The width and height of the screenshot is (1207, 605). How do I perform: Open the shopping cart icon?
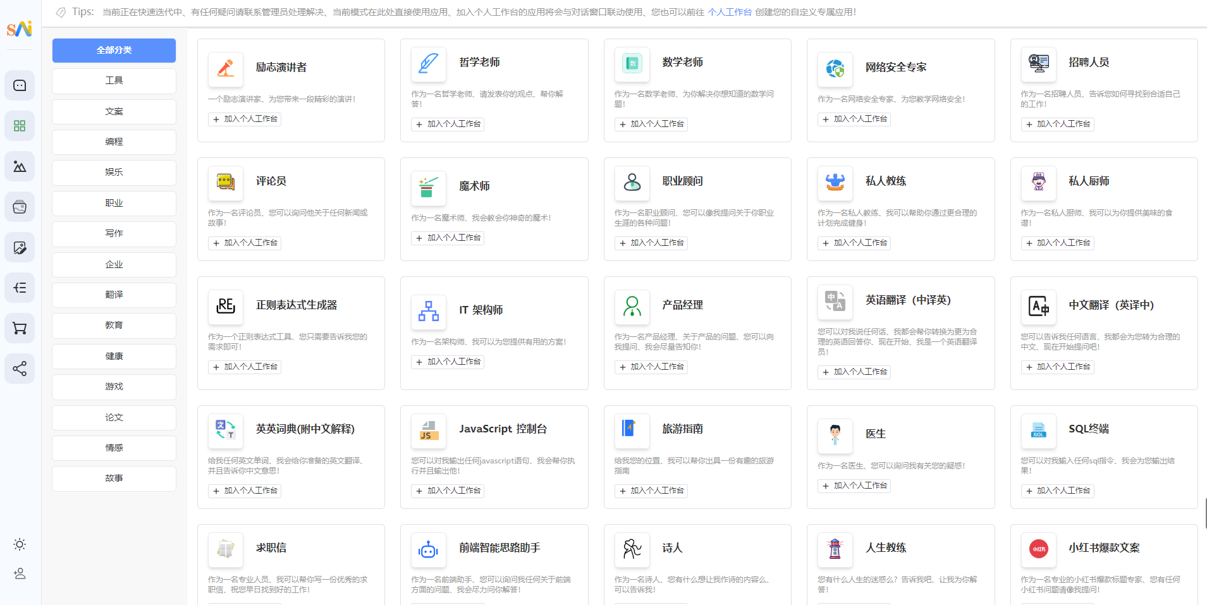(20, 328)
